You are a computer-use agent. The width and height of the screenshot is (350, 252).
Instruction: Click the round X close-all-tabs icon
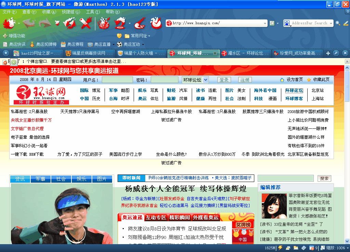345,53
